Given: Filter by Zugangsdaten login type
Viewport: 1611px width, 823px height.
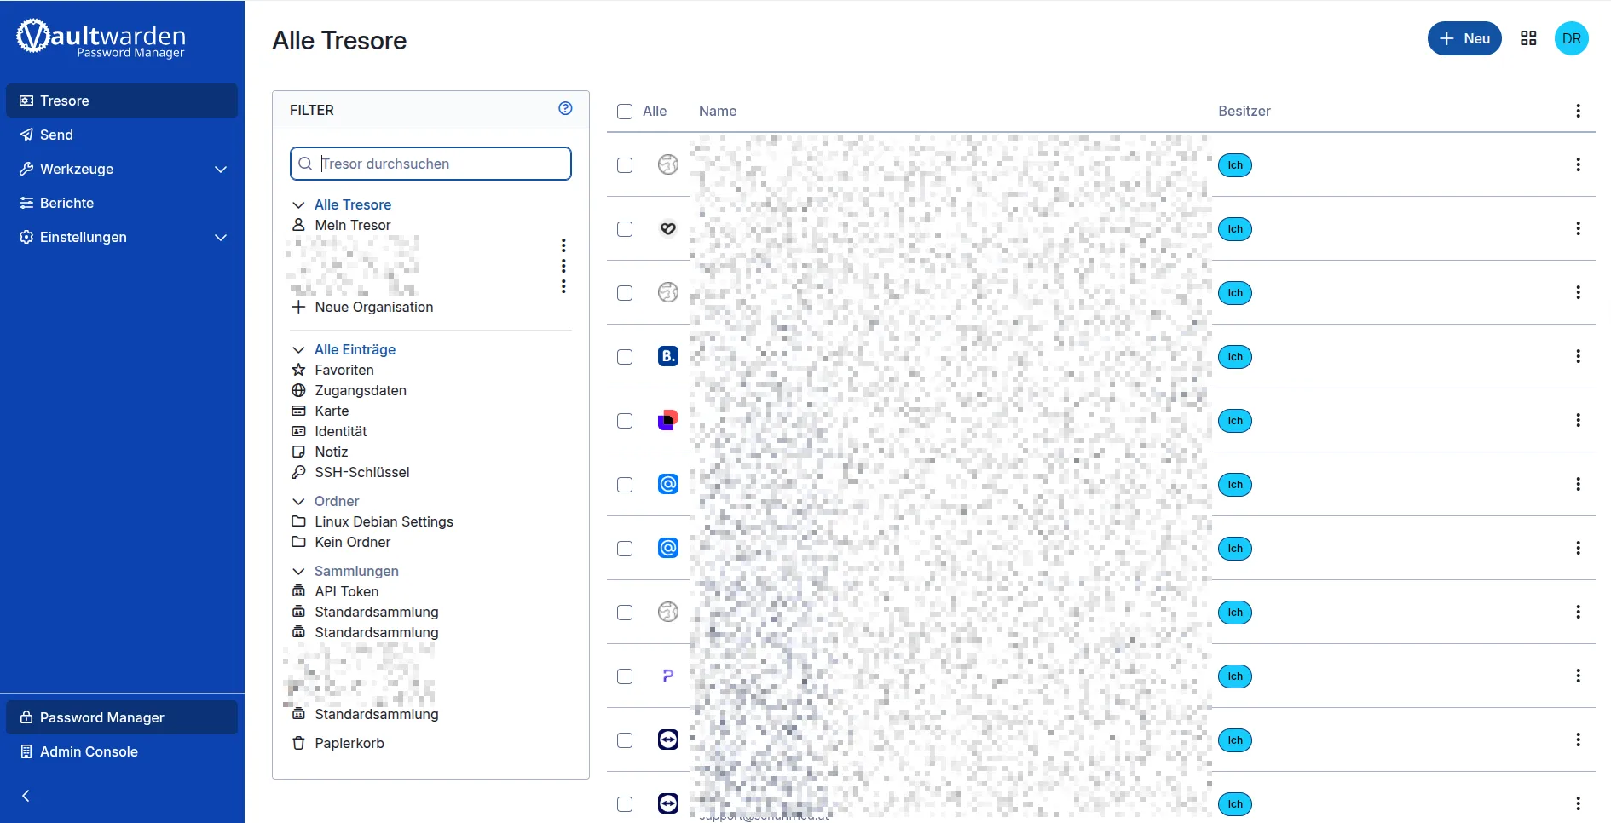Looking at the screenshot, I should click(x=361, y=390).
